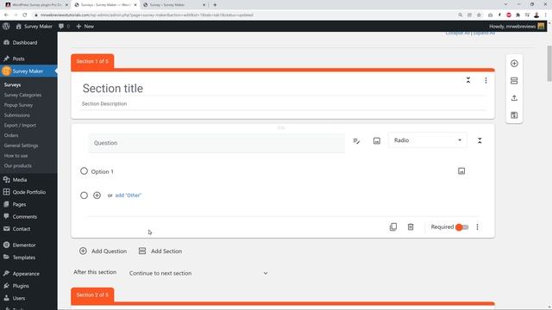Click the Section Description field

coord(283,103)
